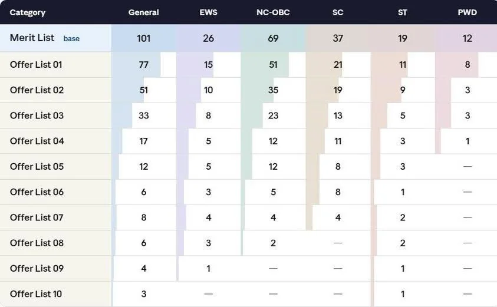The image size is (497, 307).
Task: Click the NC-OBC column header
Action: pyautogui.click(x=273, y=12)
